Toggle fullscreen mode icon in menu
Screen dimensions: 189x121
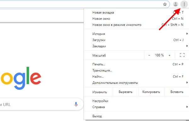point(182,55)
